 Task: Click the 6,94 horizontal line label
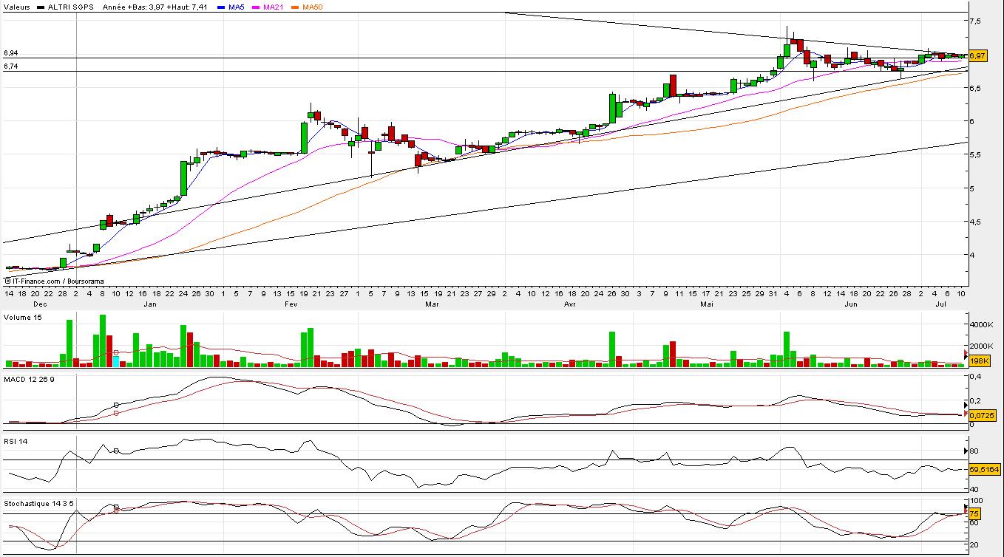(10, 53)
